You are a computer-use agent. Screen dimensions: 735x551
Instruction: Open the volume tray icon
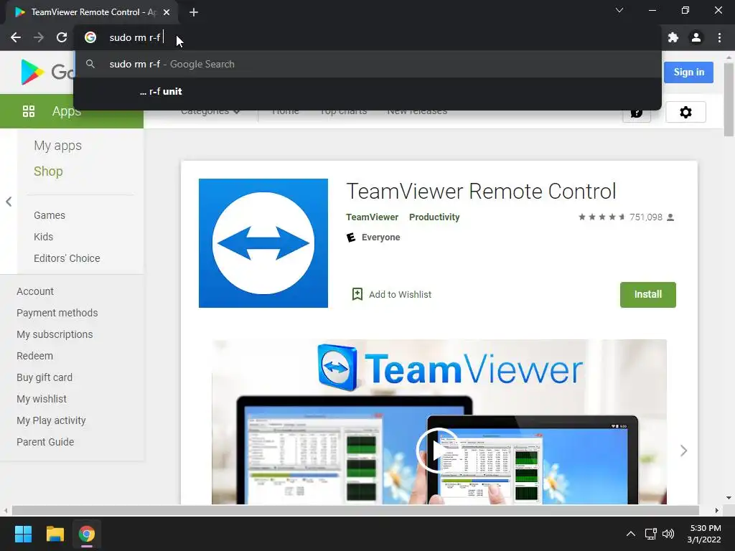point(668,534)
